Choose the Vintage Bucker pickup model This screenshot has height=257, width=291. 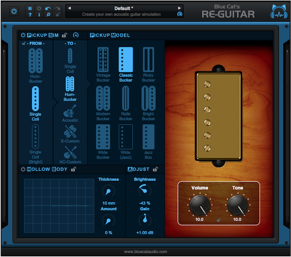103,65
